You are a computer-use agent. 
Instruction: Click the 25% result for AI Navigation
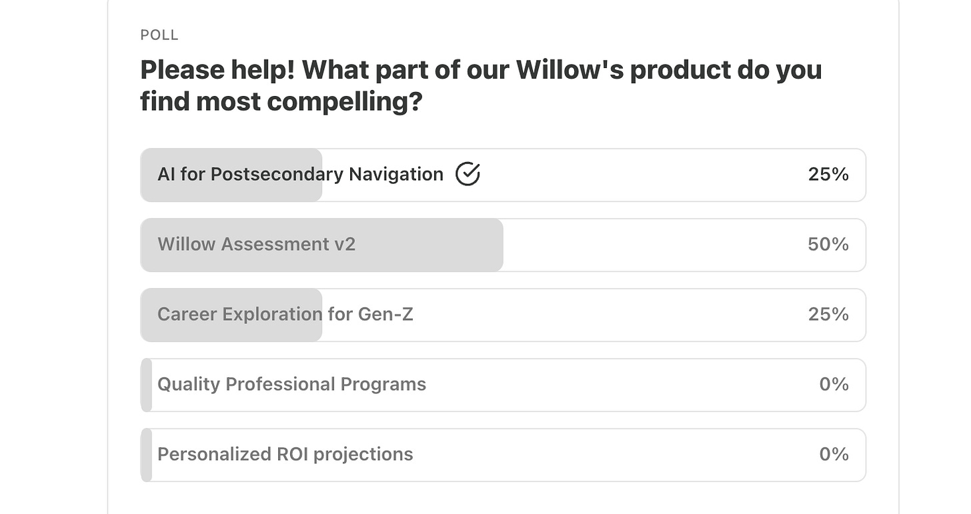click(x=828, y=175)
